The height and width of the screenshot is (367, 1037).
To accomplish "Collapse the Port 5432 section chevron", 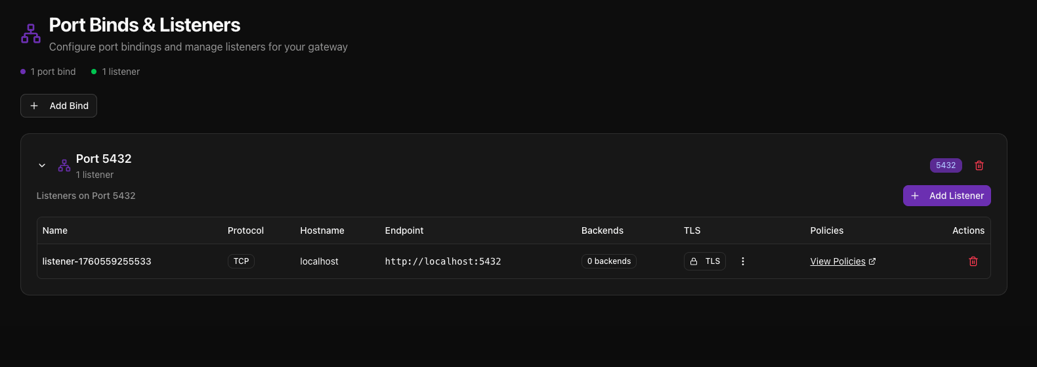I will (42, 165).
